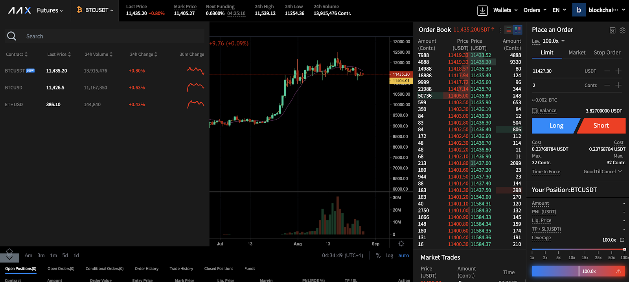Open the Order History tab

pos(147,269)
